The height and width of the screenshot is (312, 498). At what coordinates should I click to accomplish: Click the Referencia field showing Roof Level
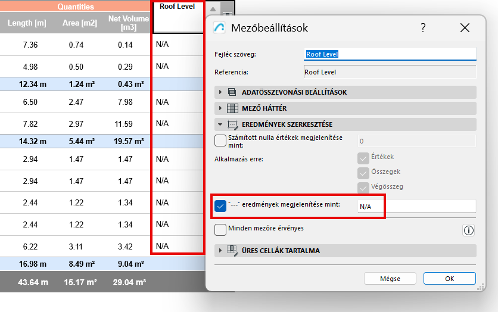390,72
